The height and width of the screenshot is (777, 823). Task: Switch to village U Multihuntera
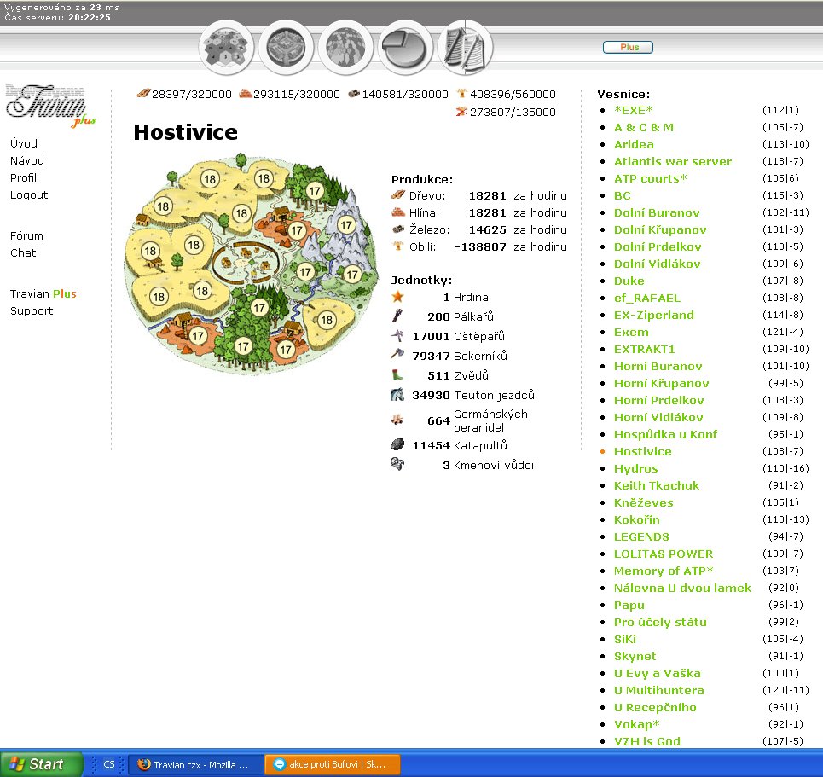[x=658, y=690]
